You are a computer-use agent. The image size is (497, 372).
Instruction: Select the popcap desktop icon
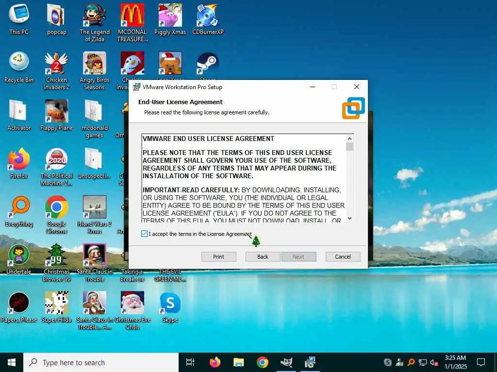56,19
